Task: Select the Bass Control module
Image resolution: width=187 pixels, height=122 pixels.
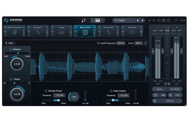Action: pyautogui.click(x=85, y=31)
